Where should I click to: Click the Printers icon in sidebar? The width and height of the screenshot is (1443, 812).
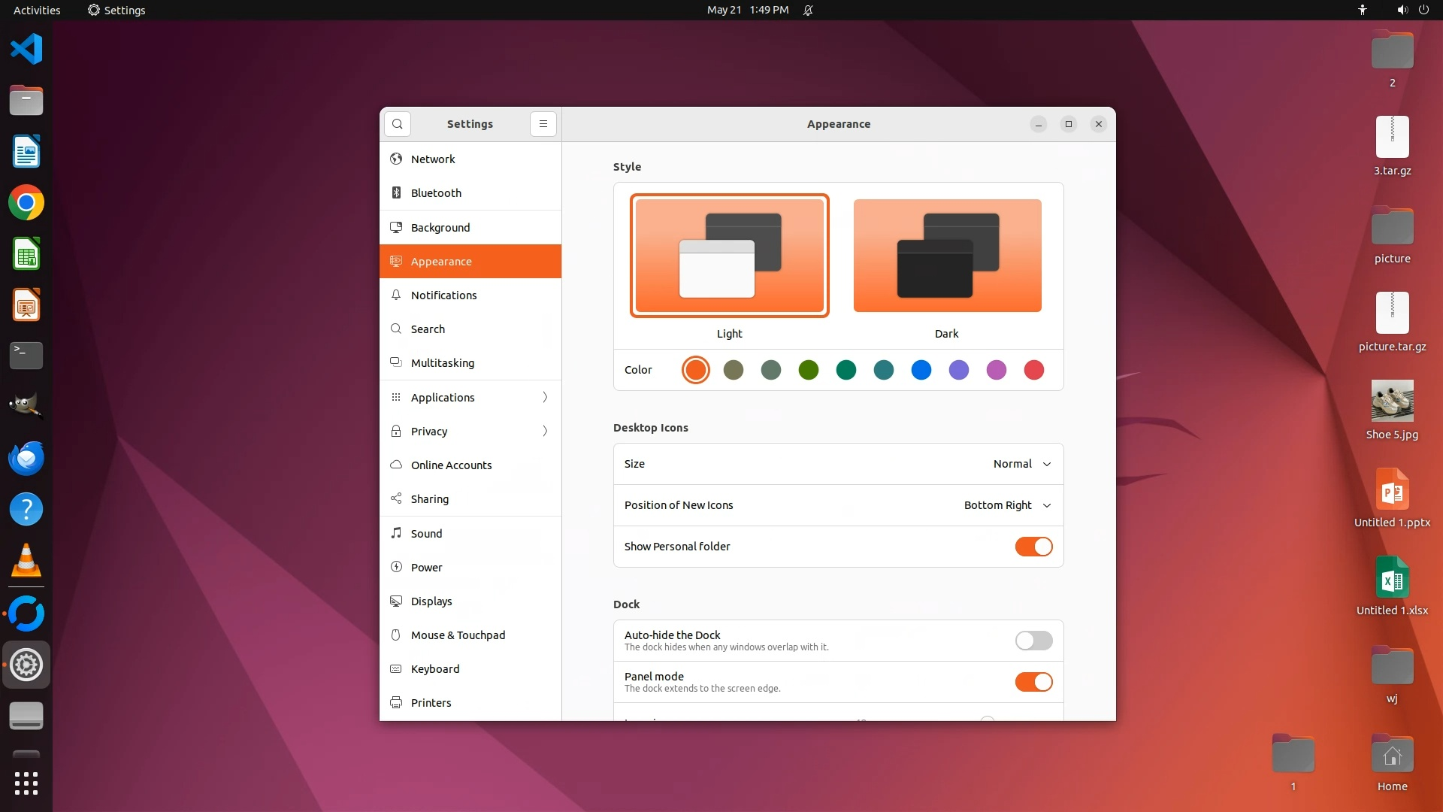pyautogui.click(x=396, y=703)
